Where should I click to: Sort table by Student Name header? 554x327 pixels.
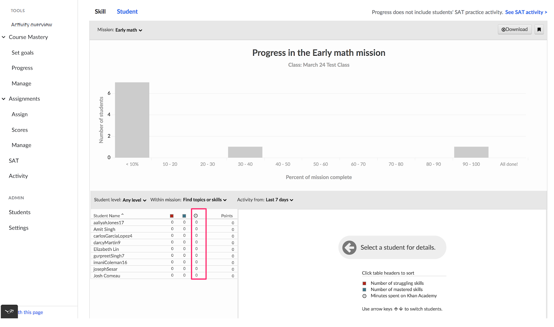pos(107,216)
